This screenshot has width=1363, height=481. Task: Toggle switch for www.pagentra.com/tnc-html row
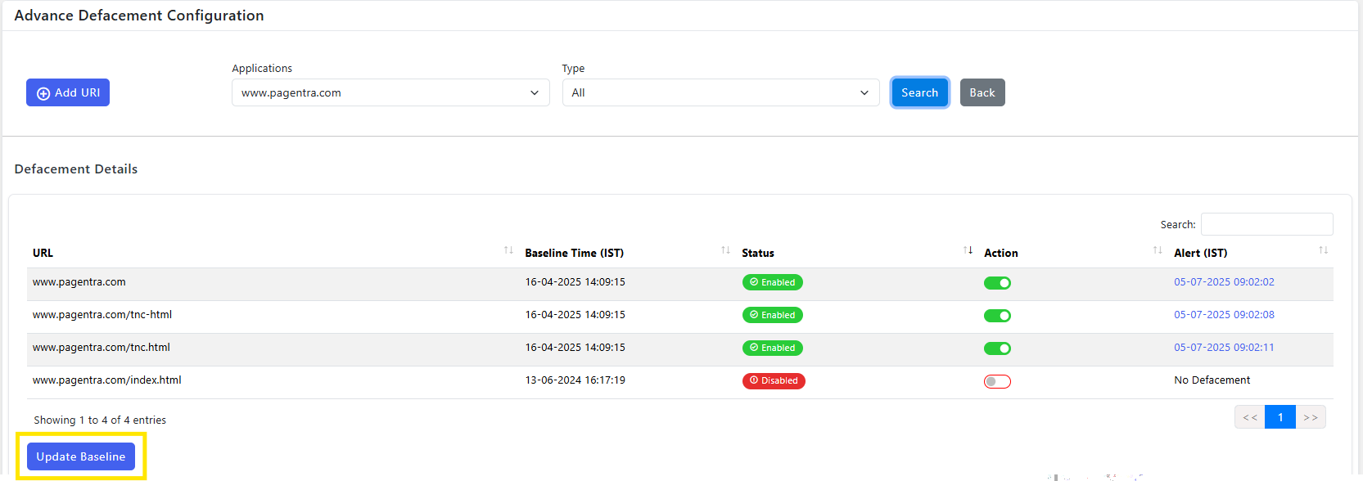[x=997, y=316]
